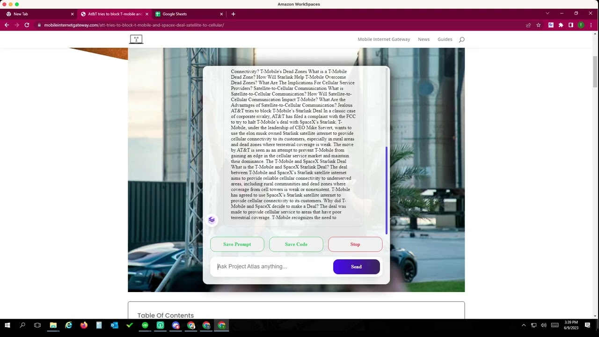This screenshot has height=337, width=599.
Task: Open the Guides menu item
Action: pyautogui.click(x=445, y=39)
